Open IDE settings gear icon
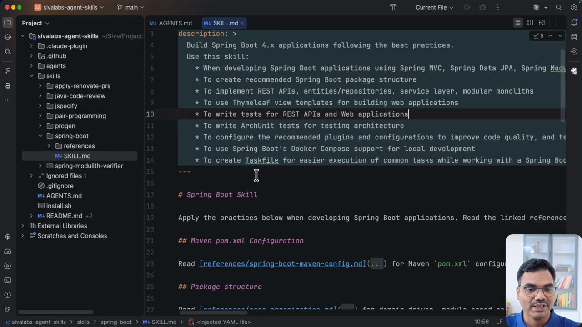The width and height of the screenshot is (582, 327). click(x=574, y=7)
